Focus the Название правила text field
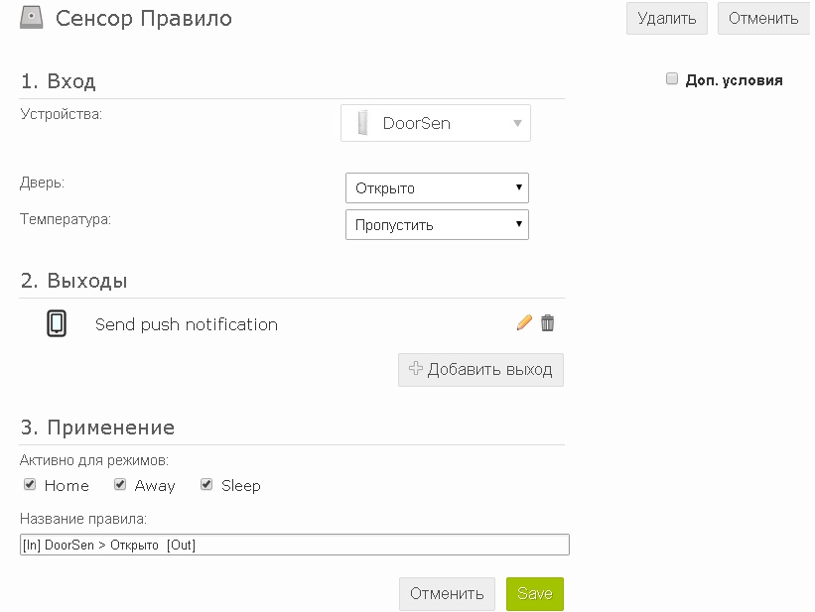The height and width of the screenshot is (612, 815). (x=295, y=545)
